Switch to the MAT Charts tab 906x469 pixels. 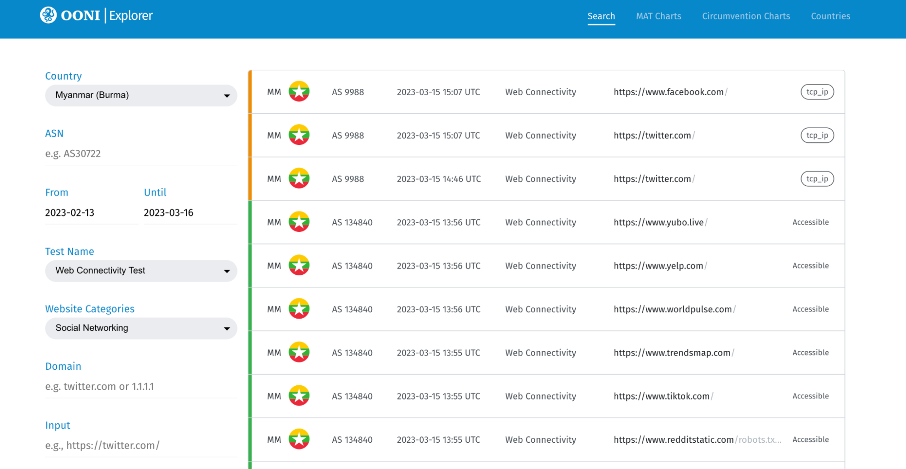(658, 16)
